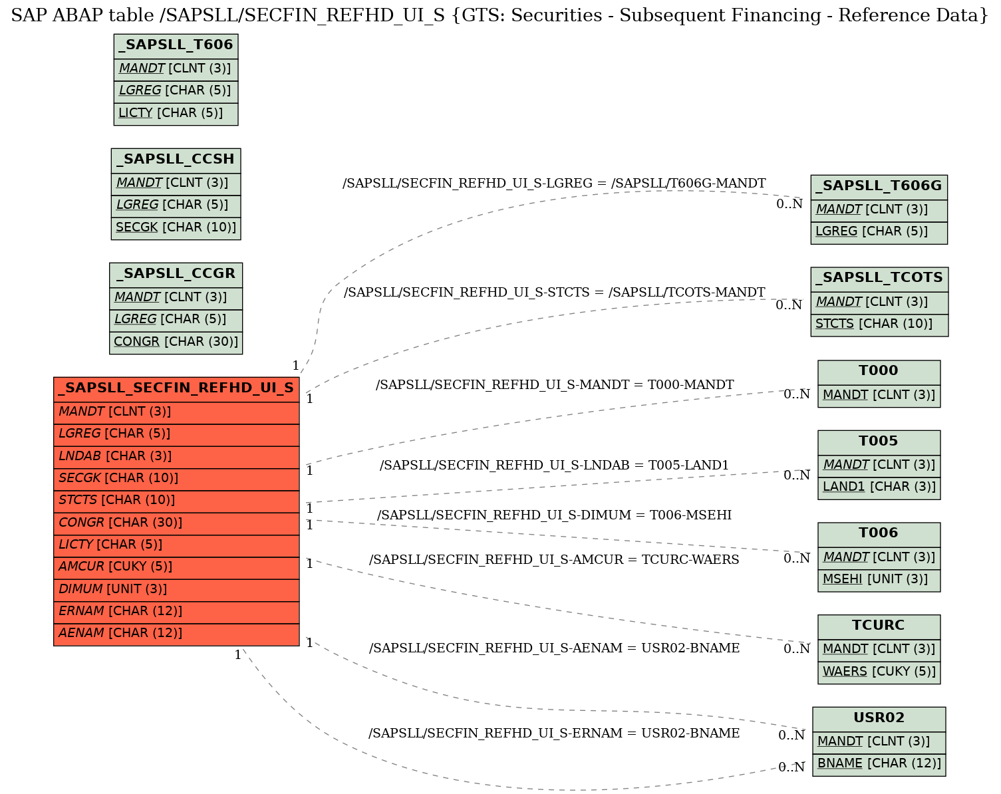Image resolution: width=1001 pixels, height=794 pixels.
Task: Select AENAM [CHAR (12)] row
Action: click(176, 634)
